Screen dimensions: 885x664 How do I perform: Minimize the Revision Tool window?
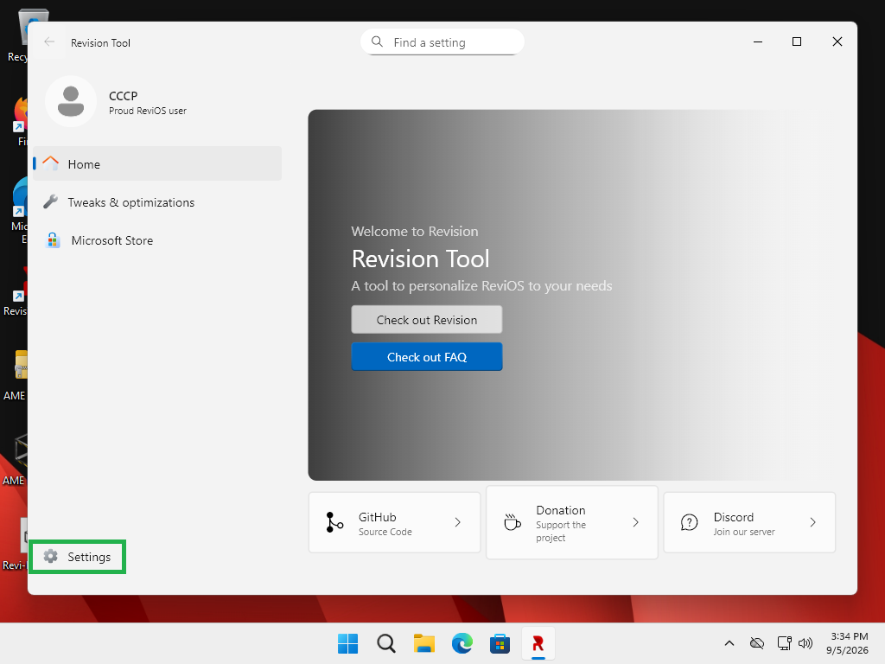click(x=758, y=41)
